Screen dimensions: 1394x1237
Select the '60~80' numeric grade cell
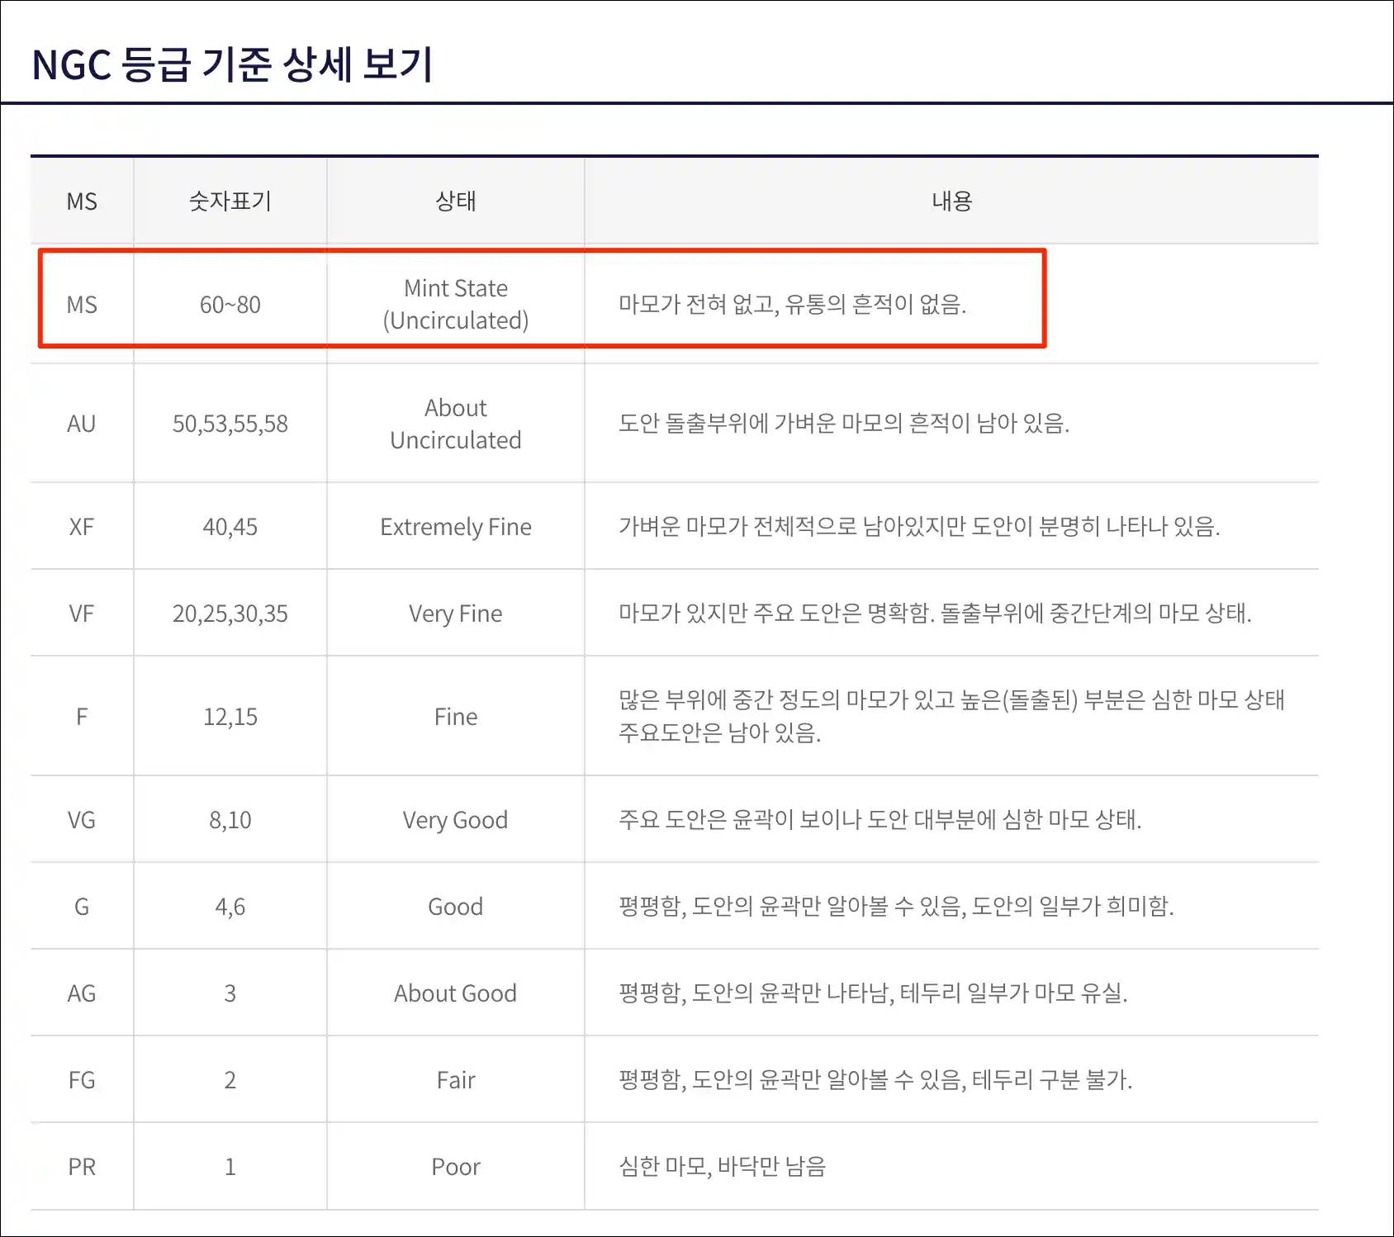point(230,305)
